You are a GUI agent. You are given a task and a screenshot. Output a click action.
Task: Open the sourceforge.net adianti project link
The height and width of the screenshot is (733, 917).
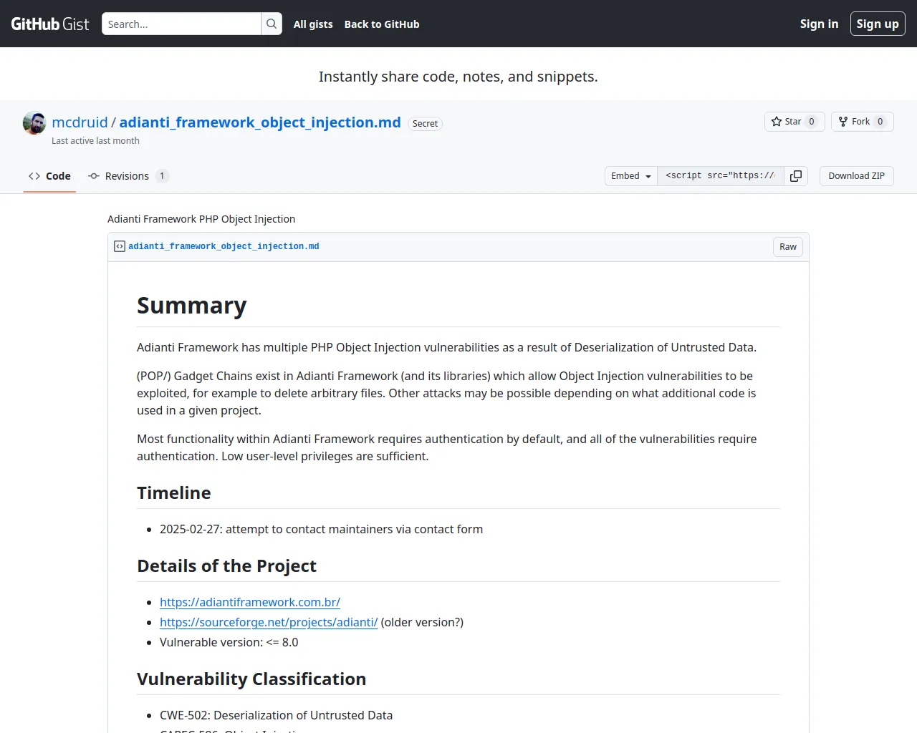pos(269,622)
